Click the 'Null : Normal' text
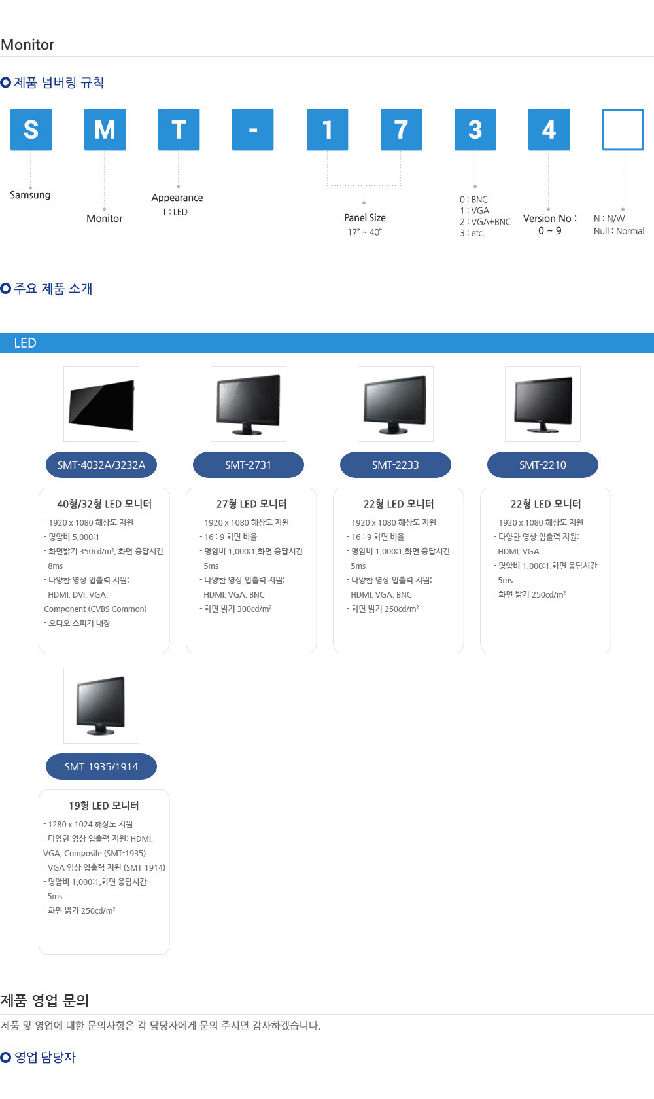 click(x=619, y=231)
